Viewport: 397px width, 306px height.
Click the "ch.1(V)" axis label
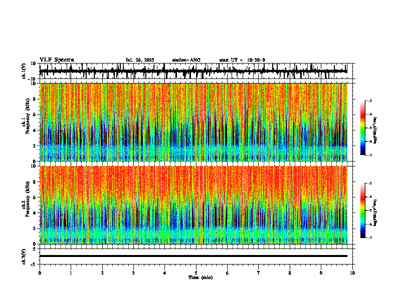coord(24,71)
